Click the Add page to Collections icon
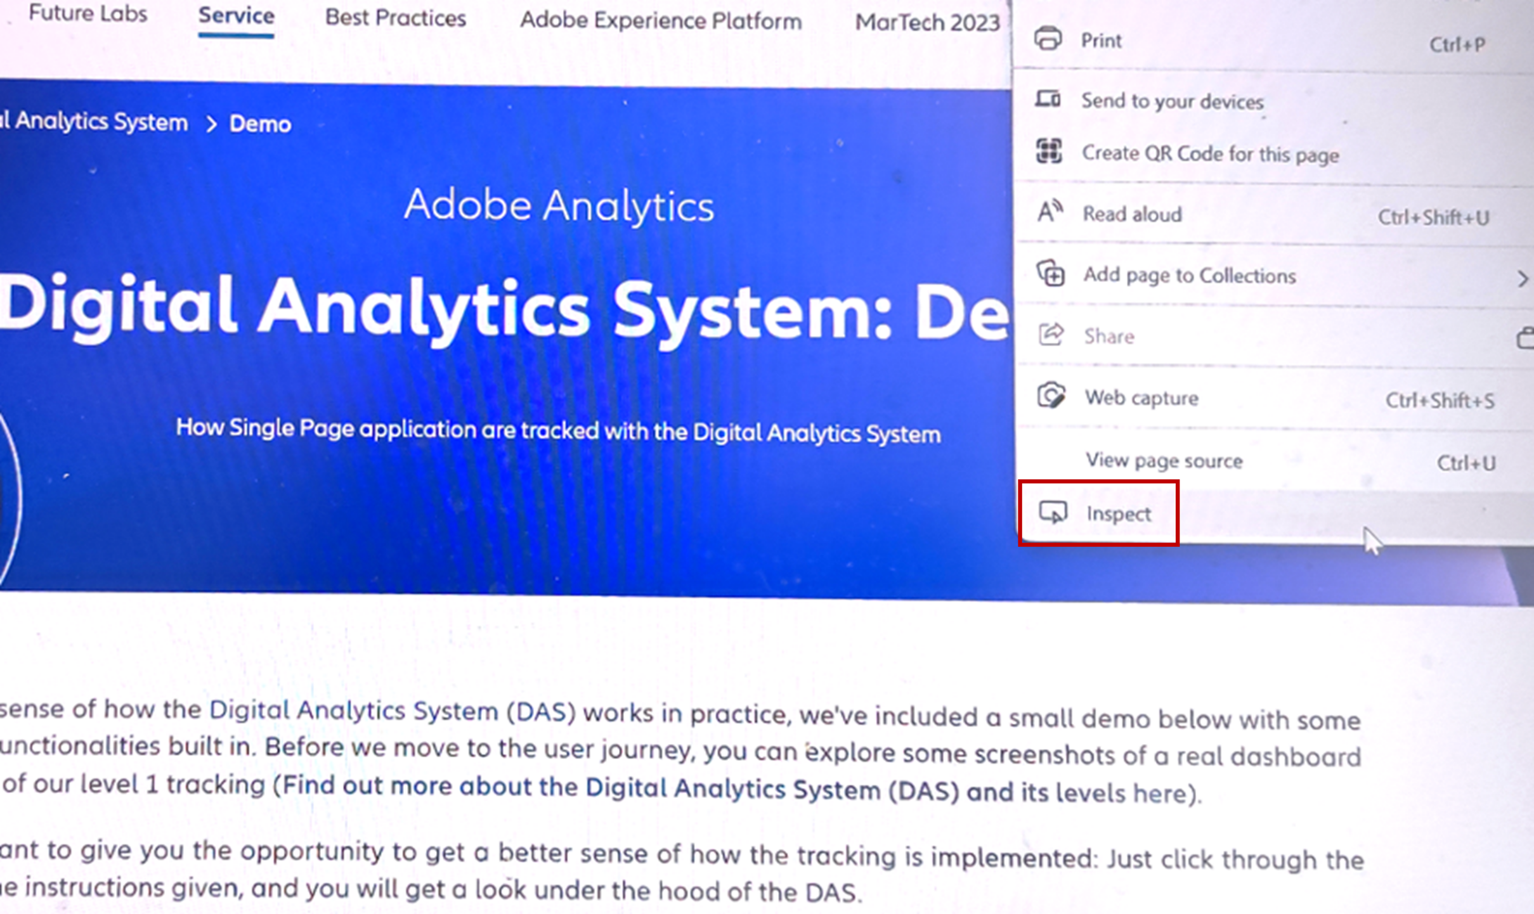 [1051, 274]
